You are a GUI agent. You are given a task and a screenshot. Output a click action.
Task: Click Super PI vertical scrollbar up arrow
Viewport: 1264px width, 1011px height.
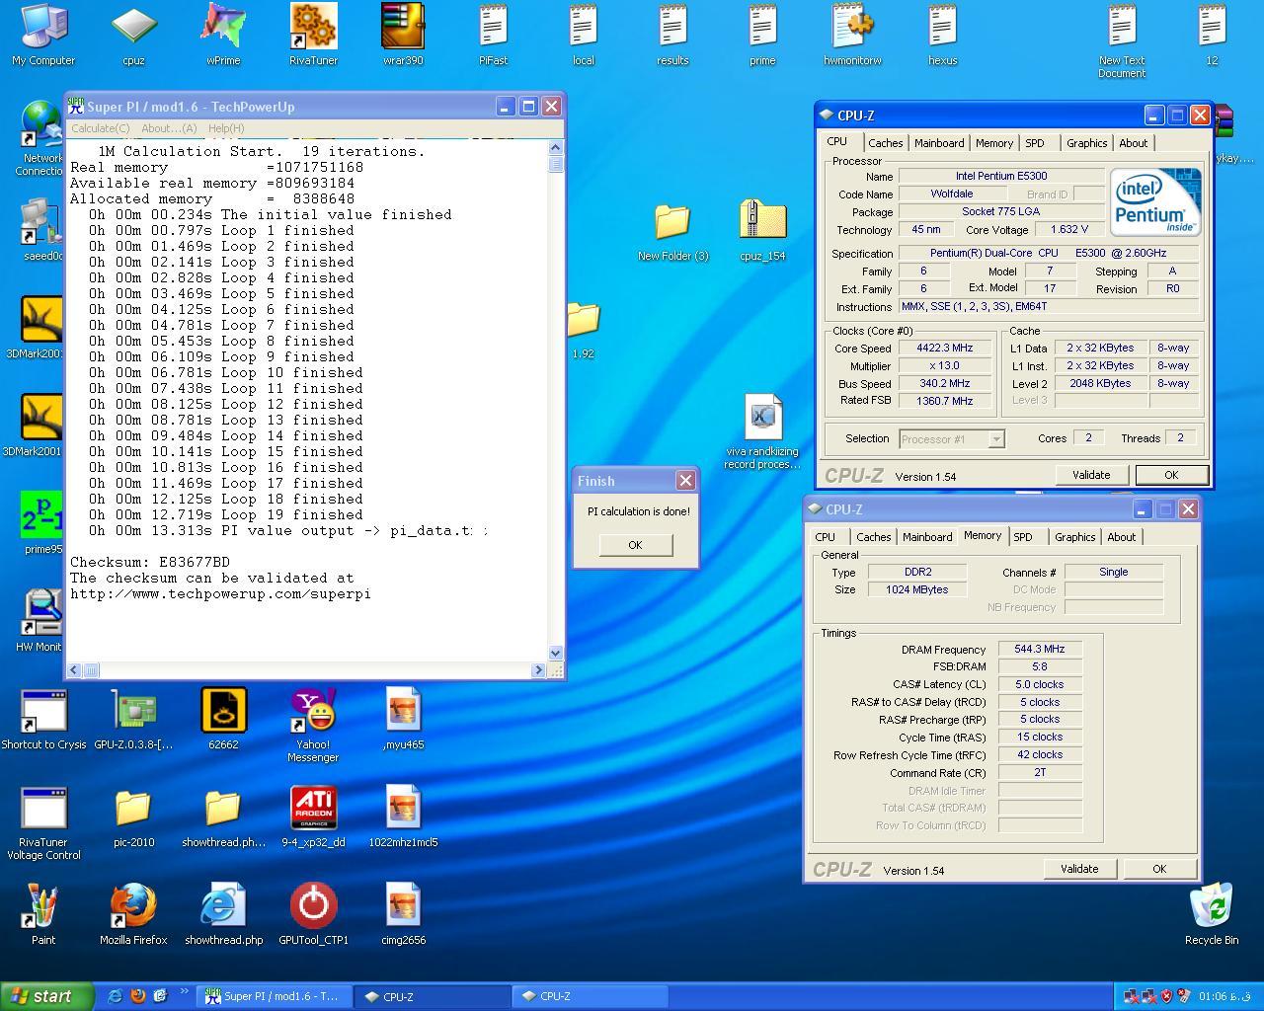[x=555, y=148]
